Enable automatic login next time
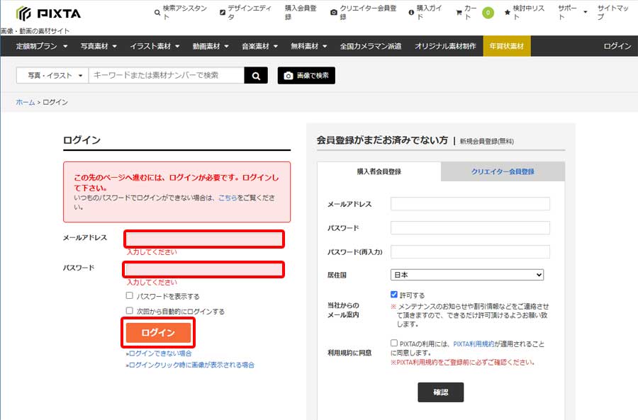 [x=128, y=310]
